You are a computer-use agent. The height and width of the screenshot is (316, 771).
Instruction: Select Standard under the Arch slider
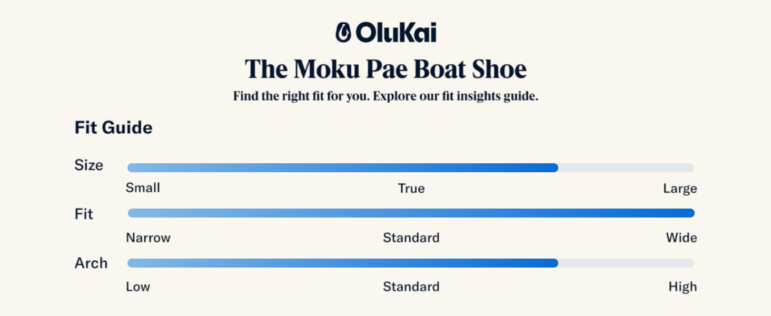411,287
